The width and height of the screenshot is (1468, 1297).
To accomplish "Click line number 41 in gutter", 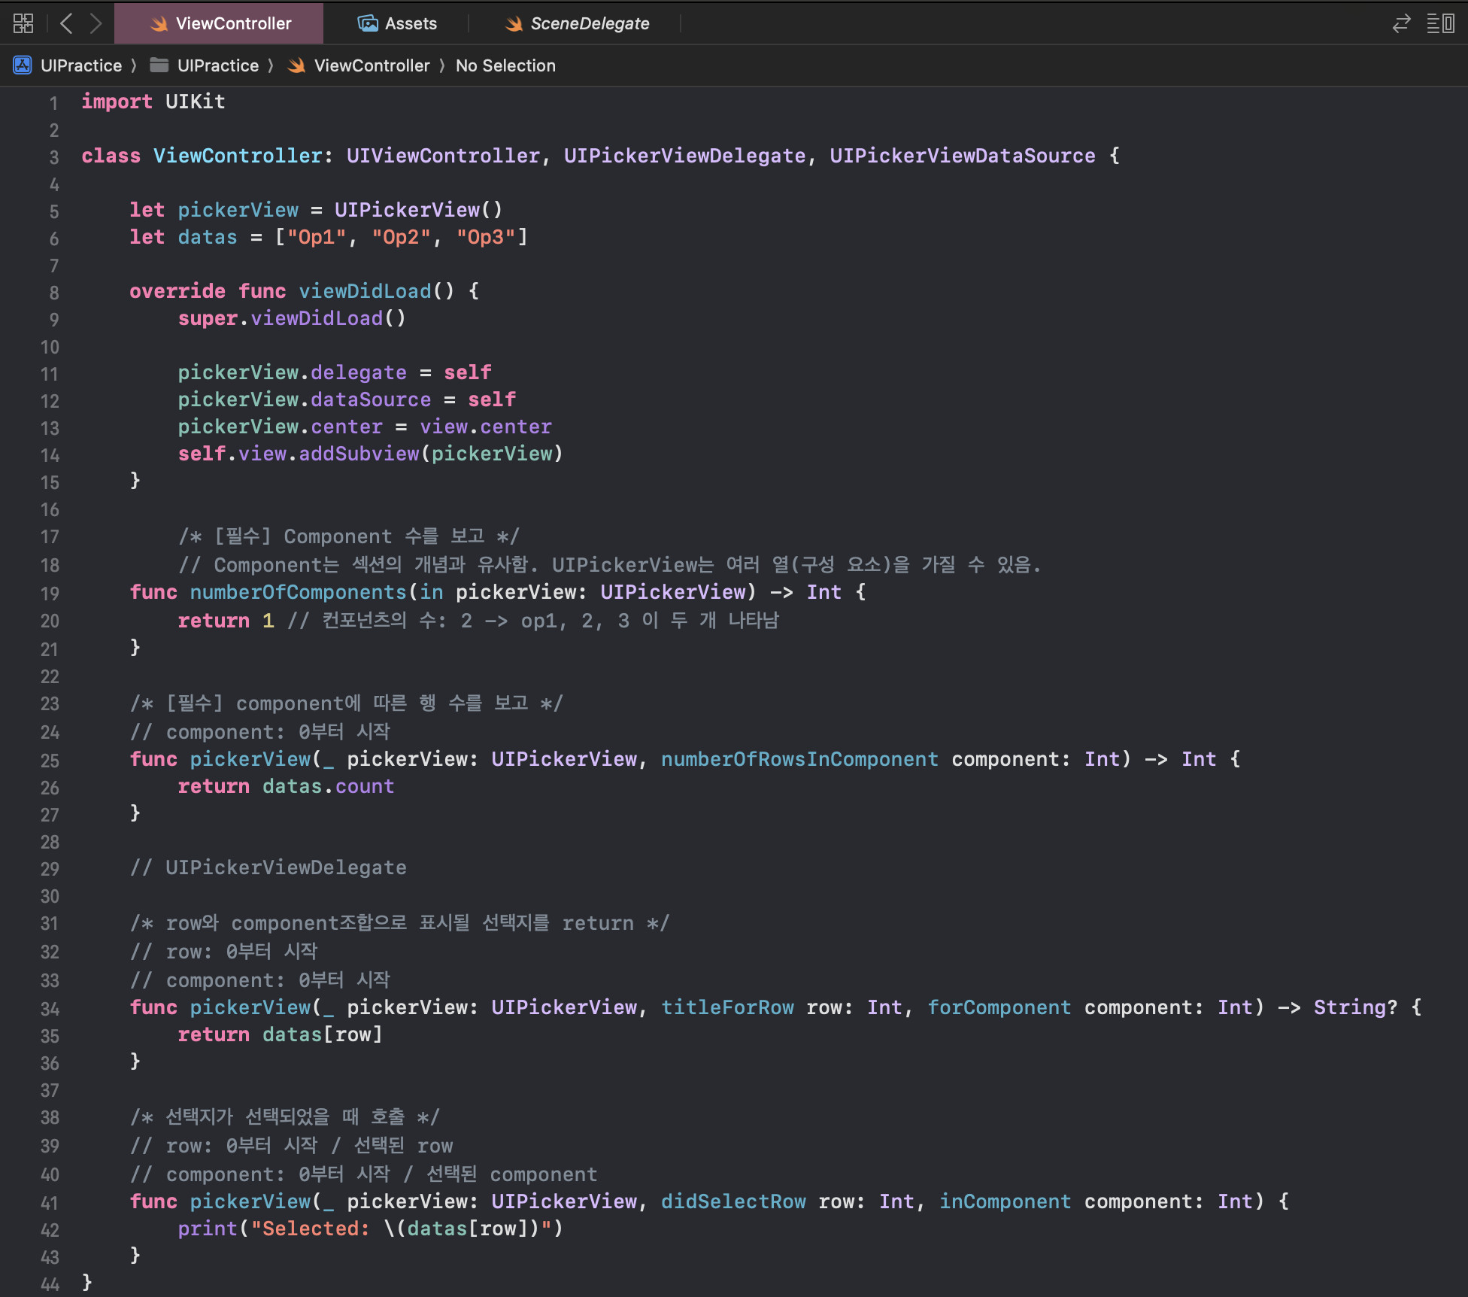I will [x=50, y=1203].
